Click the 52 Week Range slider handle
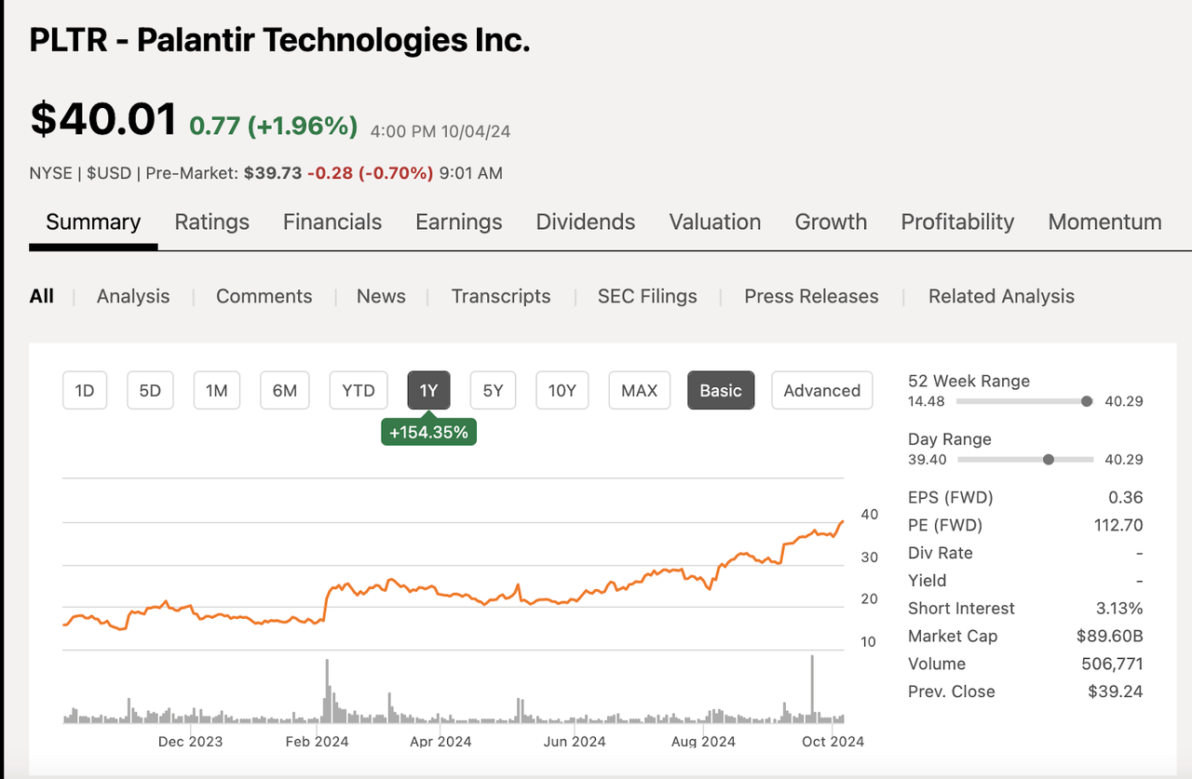This screenshot has height=779, width=1192. tap(1087, 401)
